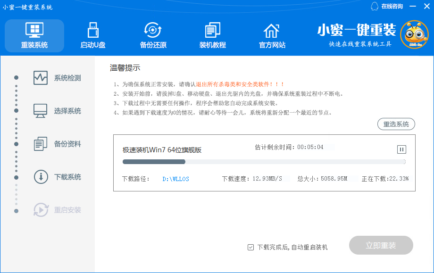Click the 重启安装 step icon

(x=41, y=210)
